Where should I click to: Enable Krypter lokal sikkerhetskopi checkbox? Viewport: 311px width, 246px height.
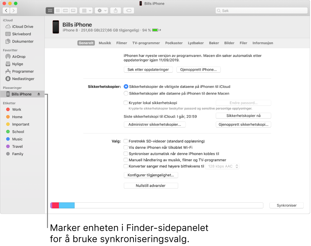click(x=126, y=103)
